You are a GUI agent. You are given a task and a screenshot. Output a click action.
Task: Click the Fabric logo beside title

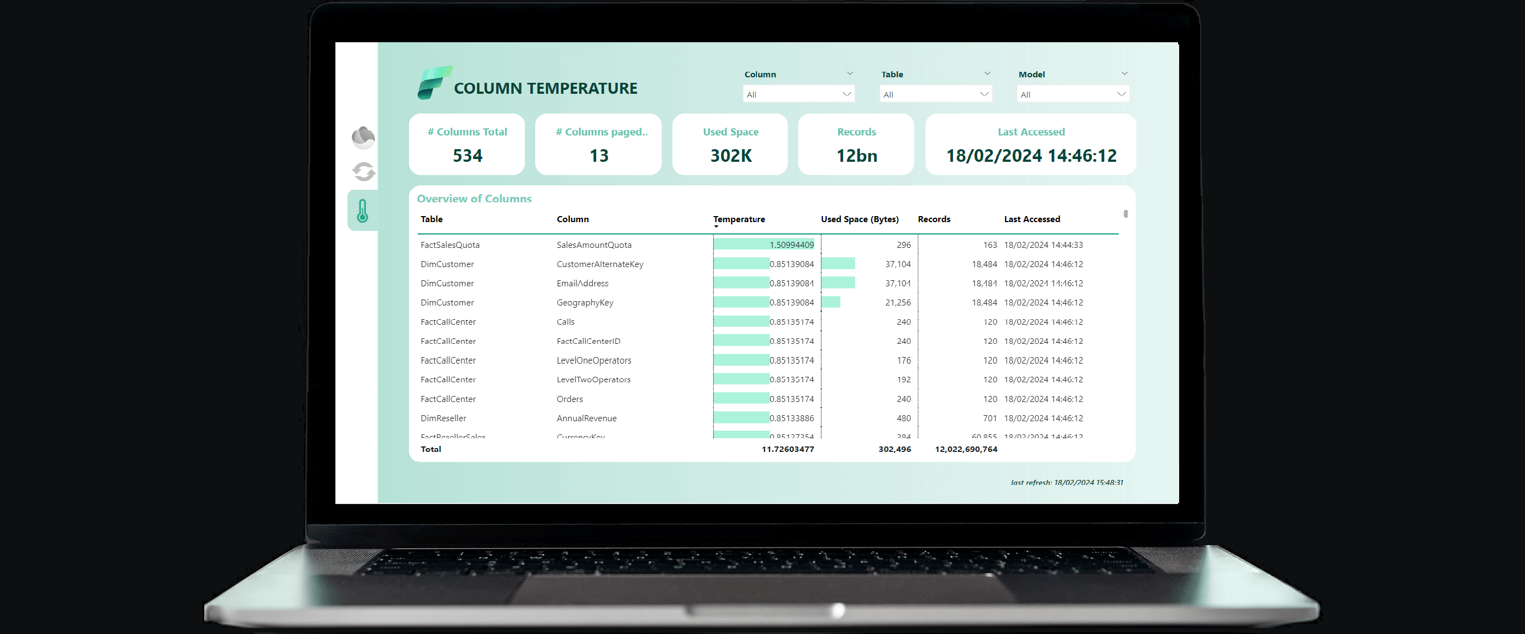434,83
